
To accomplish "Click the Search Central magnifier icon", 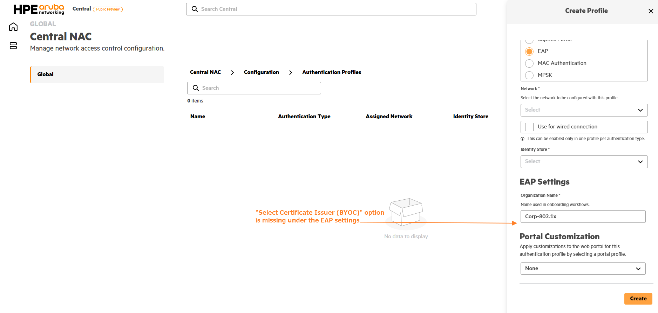I will [195, 9].
